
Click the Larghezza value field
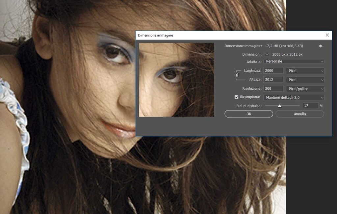[273, 71]
